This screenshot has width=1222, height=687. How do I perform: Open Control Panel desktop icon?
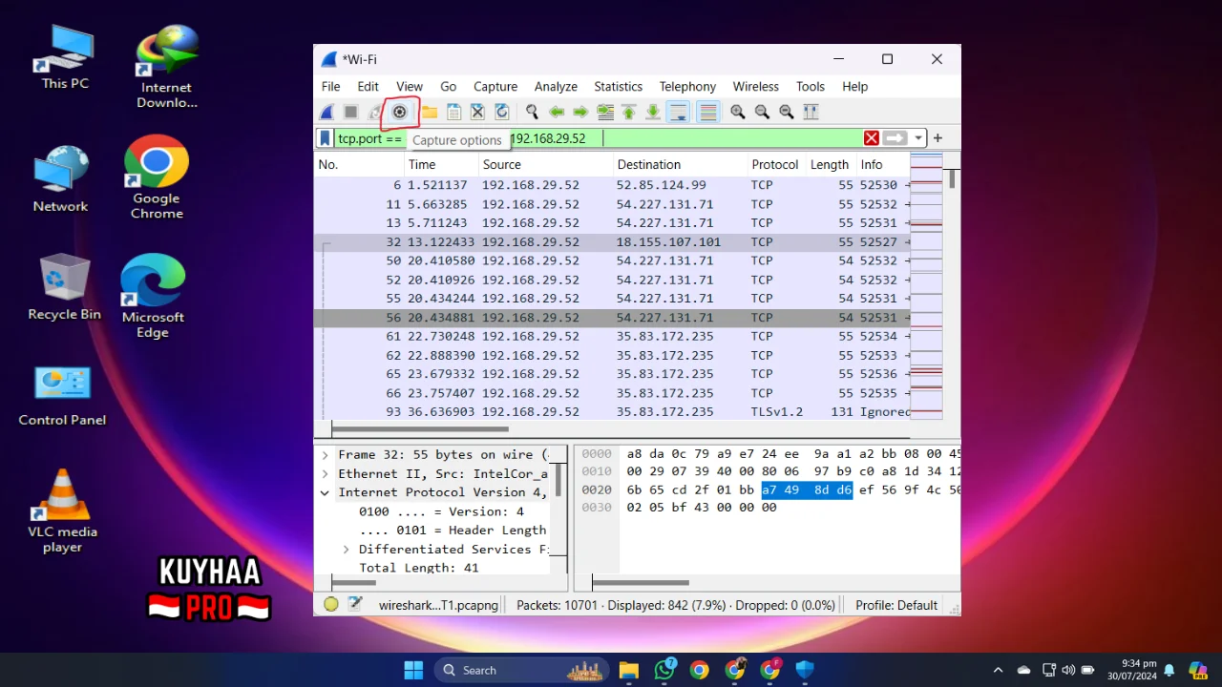[x=62, y=395]
